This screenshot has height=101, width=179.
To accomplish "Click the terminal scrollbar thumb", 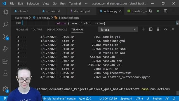I will 177,93.
